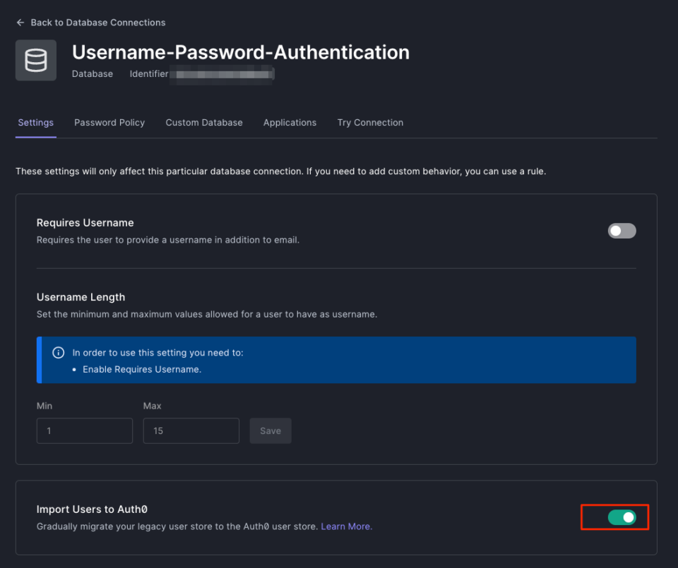This screenshot has width=678, height=568.
Task: Switch to the Applications tab
Action: tap(290, 122)
